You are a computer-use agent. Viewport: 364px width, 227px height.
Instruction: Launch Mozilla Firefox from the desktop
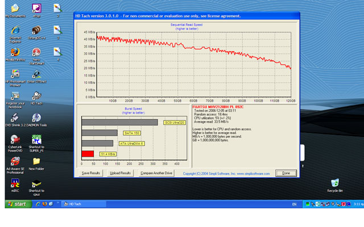pos(15,54)
